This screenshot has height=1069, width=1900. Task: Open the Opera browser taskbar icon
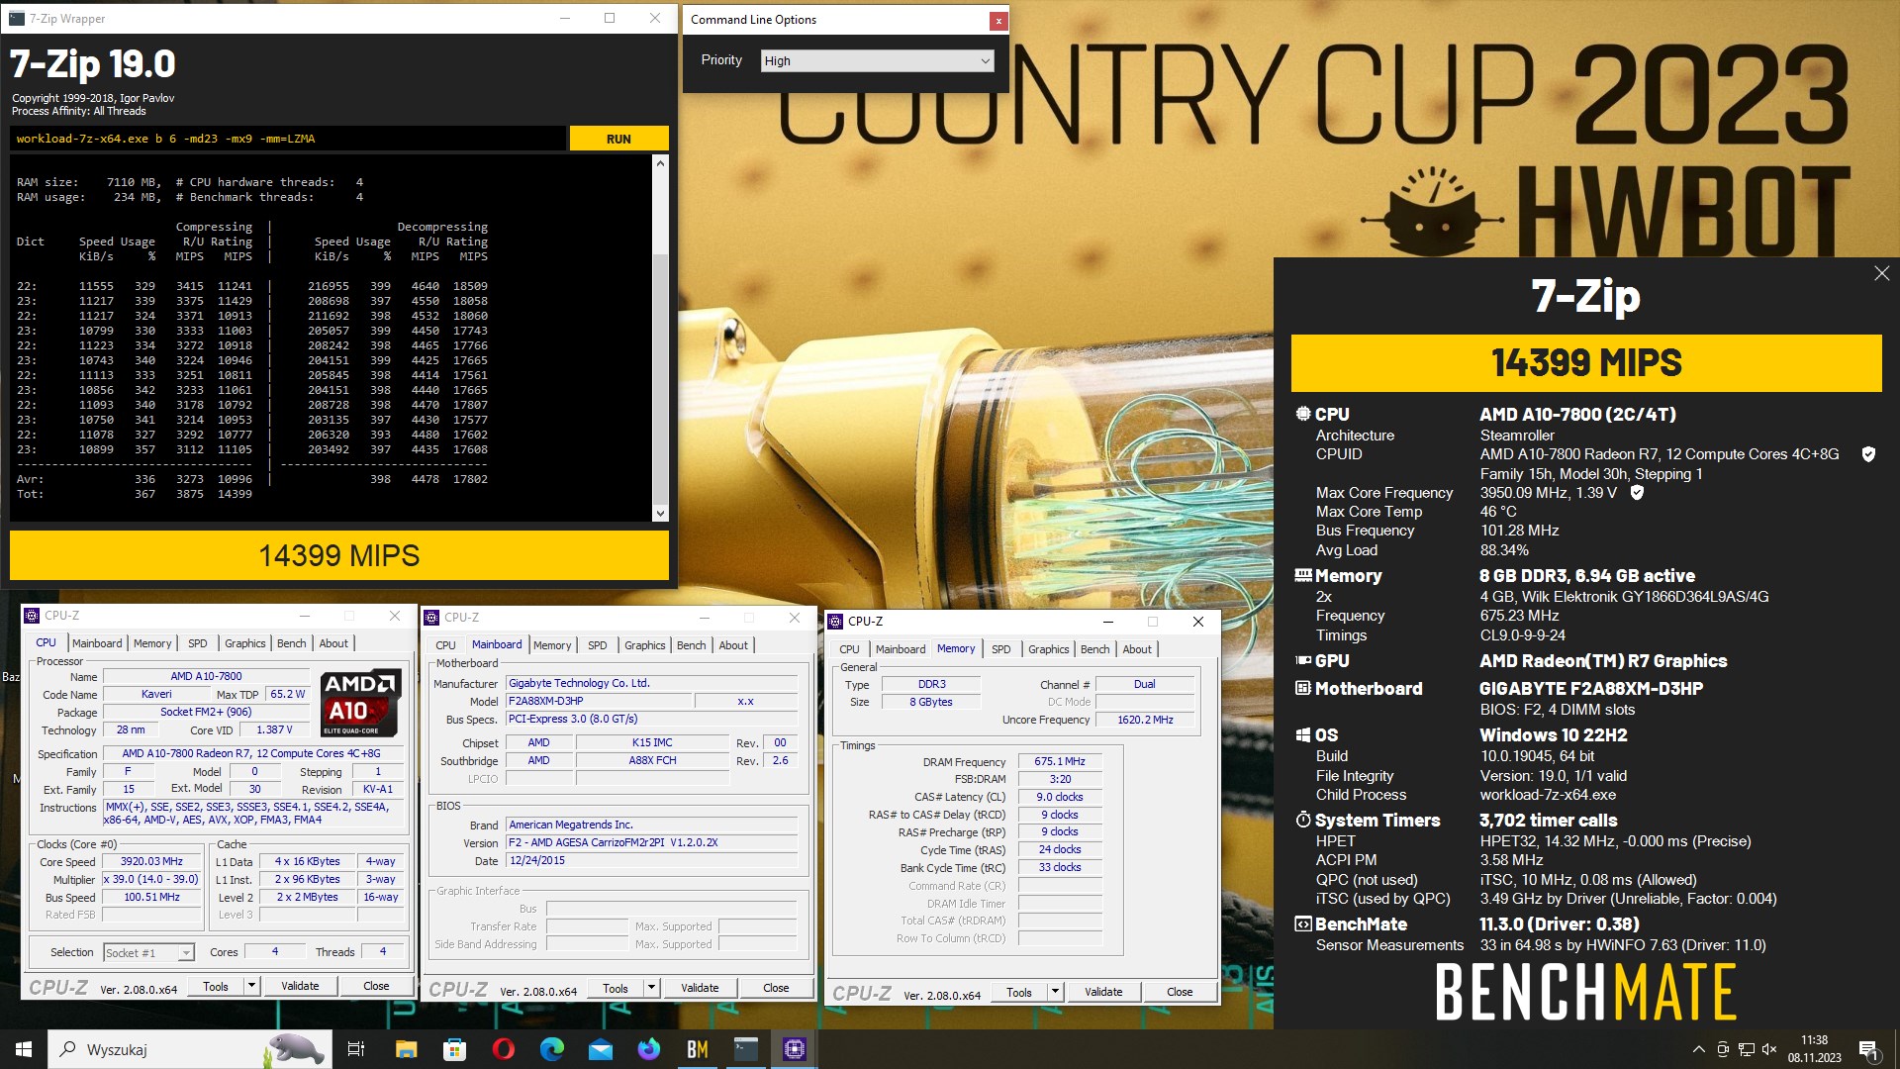pyautogui.click(x=503, y=1049)
